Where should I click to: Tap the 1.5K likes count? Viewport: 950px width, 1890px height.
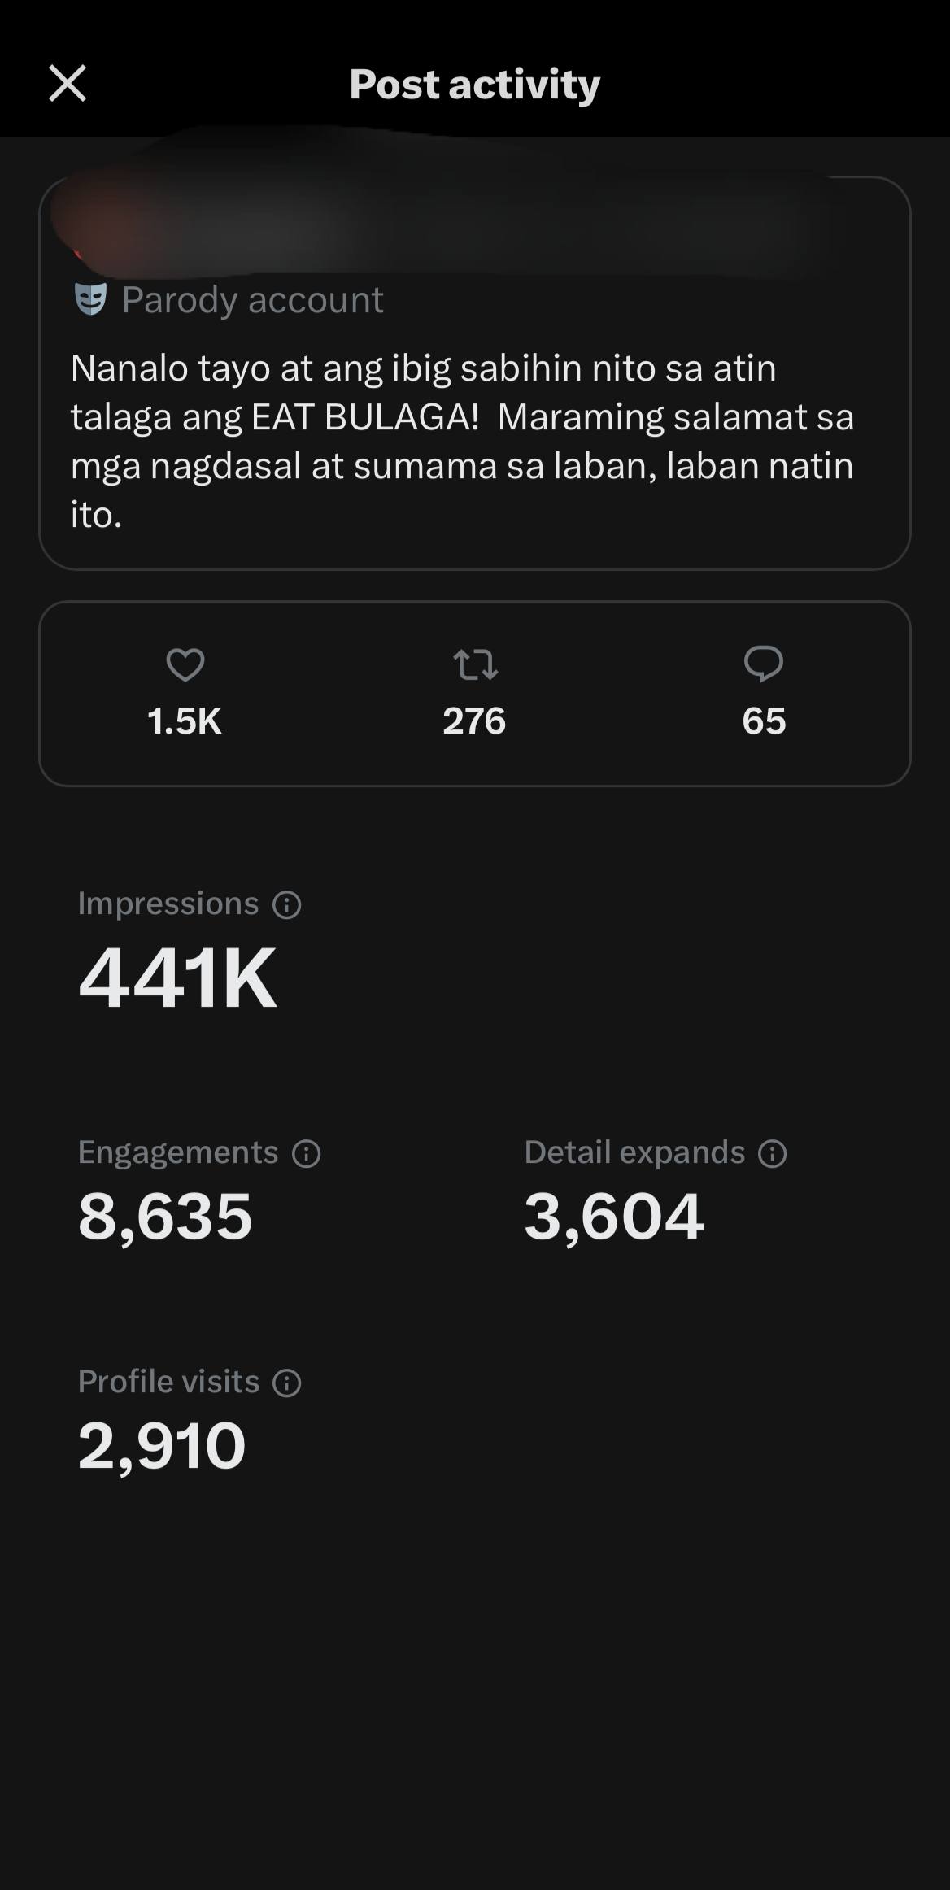pyautogui.click(x=185, y=721)
